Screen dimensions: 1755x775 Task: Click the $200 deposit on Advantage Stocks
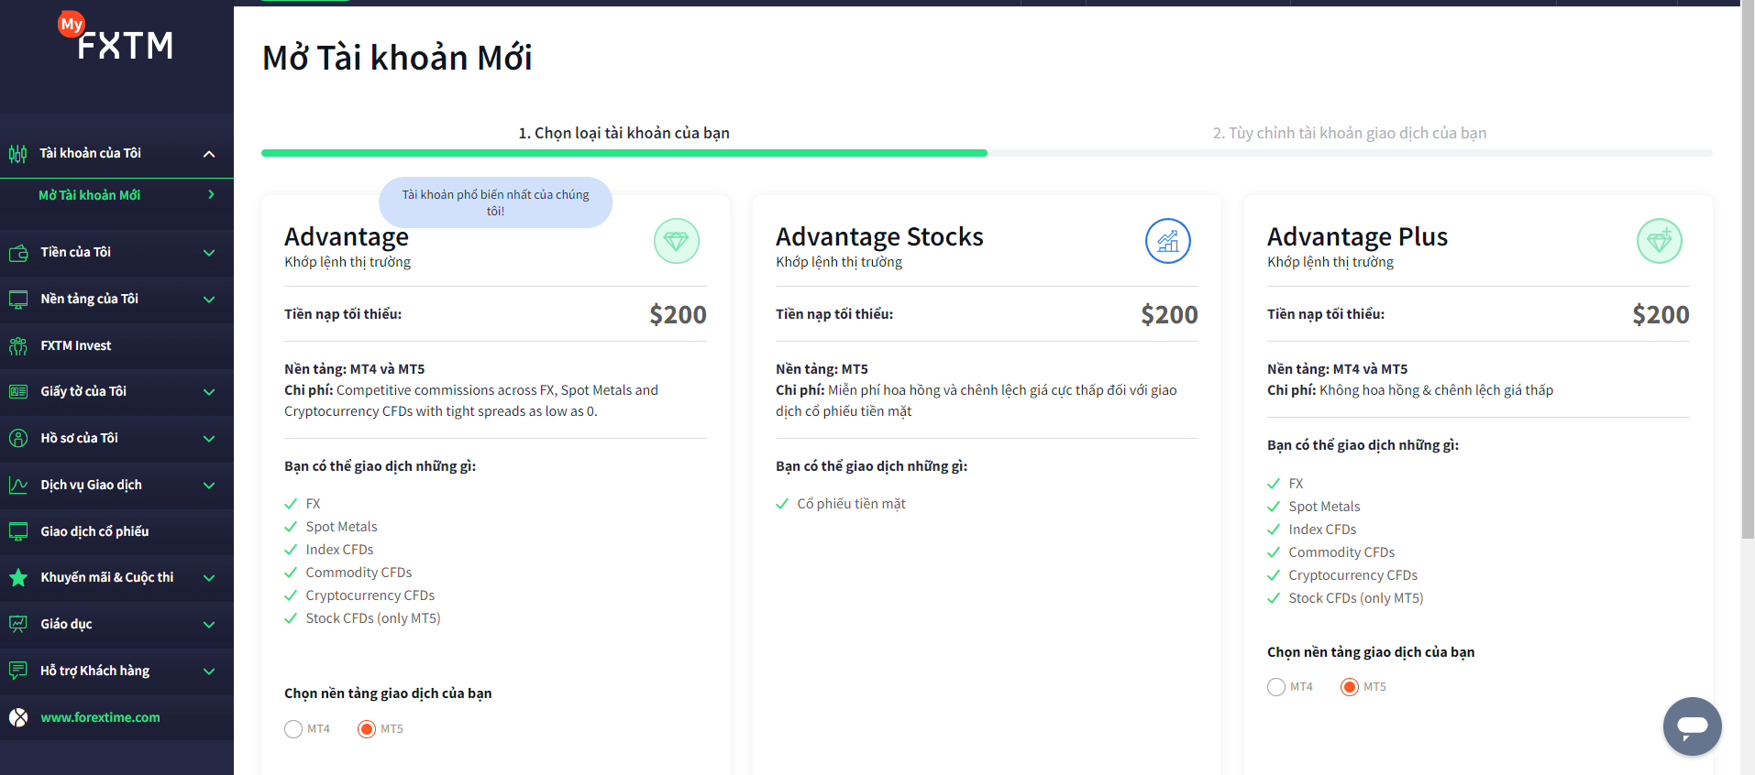click(x=1169, y=315)
